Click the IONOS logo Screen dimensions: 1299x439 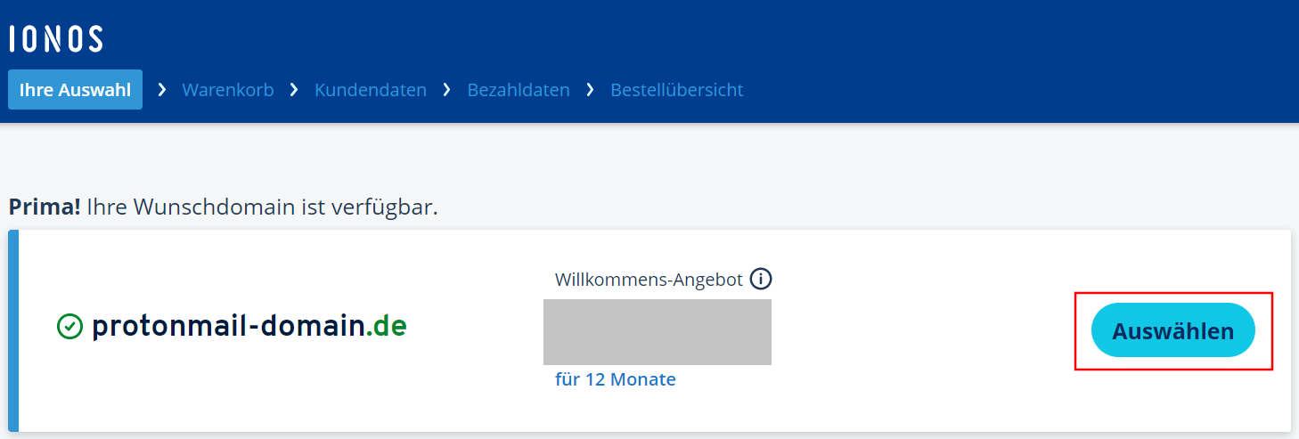[x=55, y=38]
